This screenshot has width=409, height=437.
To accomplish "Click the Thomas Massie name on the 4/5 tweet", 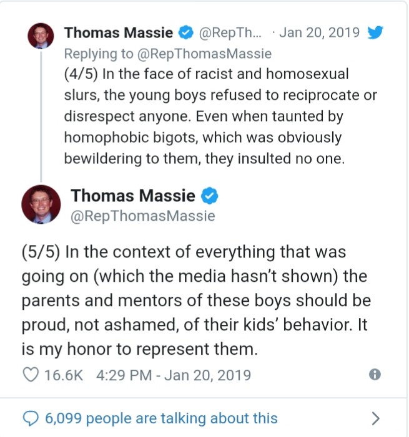I will click(118, 32).
